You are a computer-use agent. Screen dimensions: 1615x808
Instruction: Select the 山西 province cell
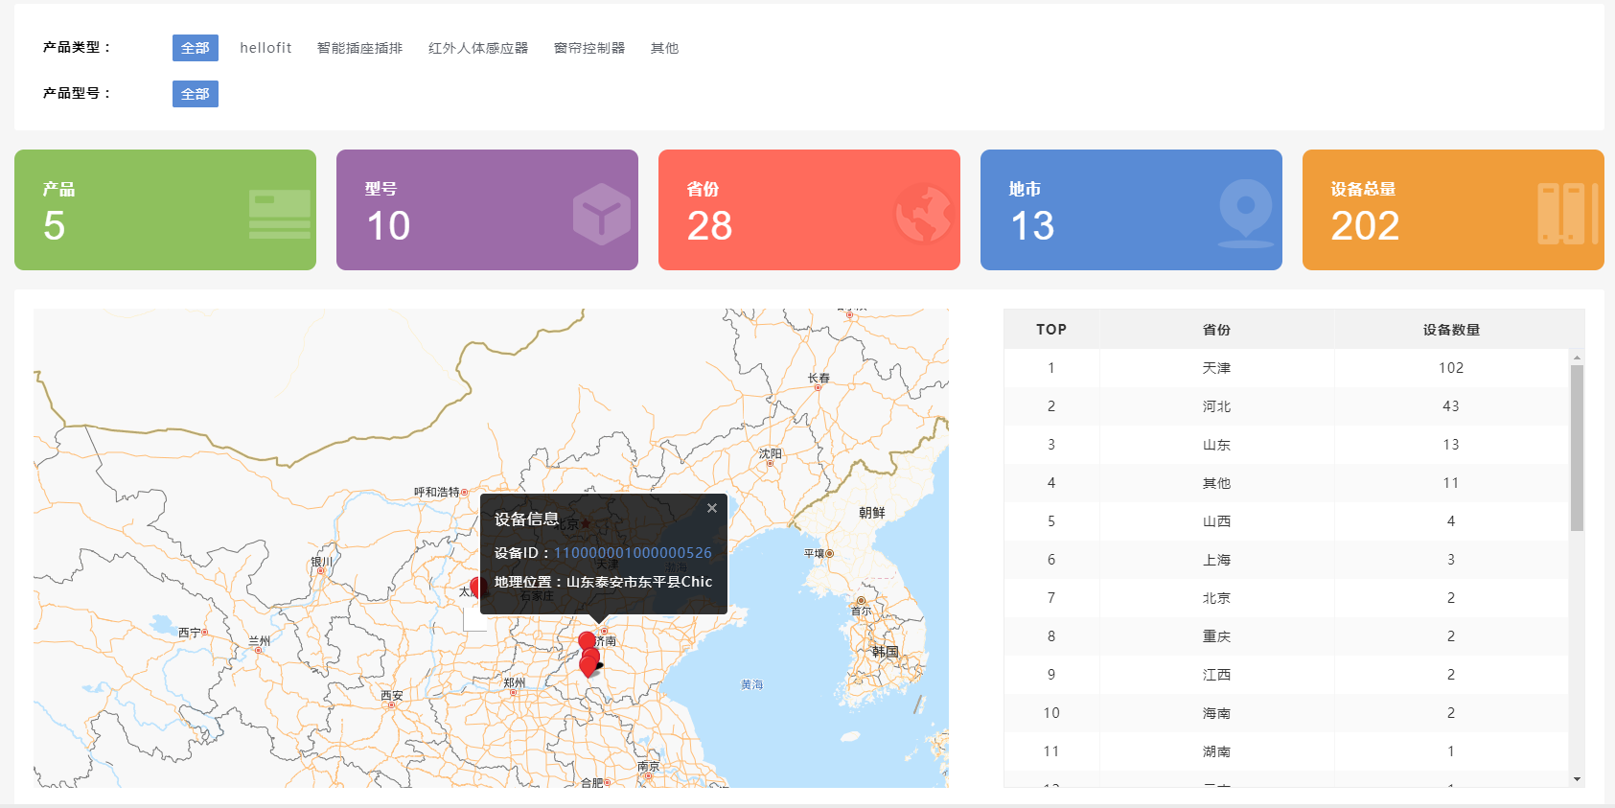(1216, 521)
